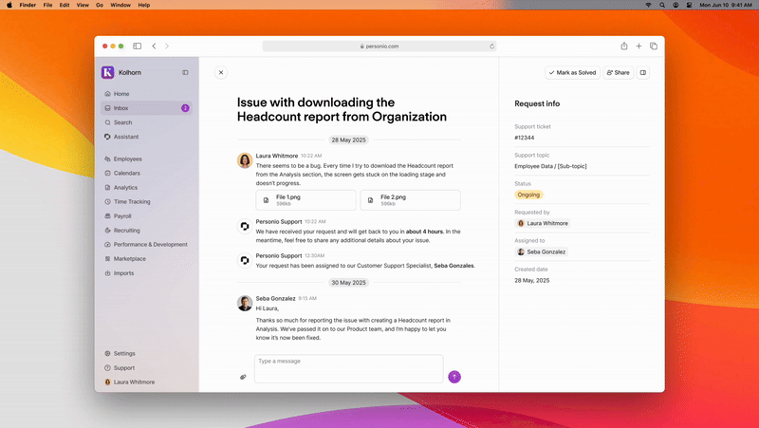Navigate to Performance & Development
759x428 pixels.
point(150,244)
